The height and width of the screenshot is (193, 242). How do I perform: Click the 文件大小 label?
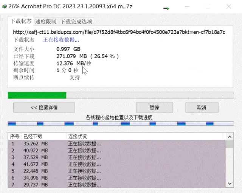[x=24, y=49]
